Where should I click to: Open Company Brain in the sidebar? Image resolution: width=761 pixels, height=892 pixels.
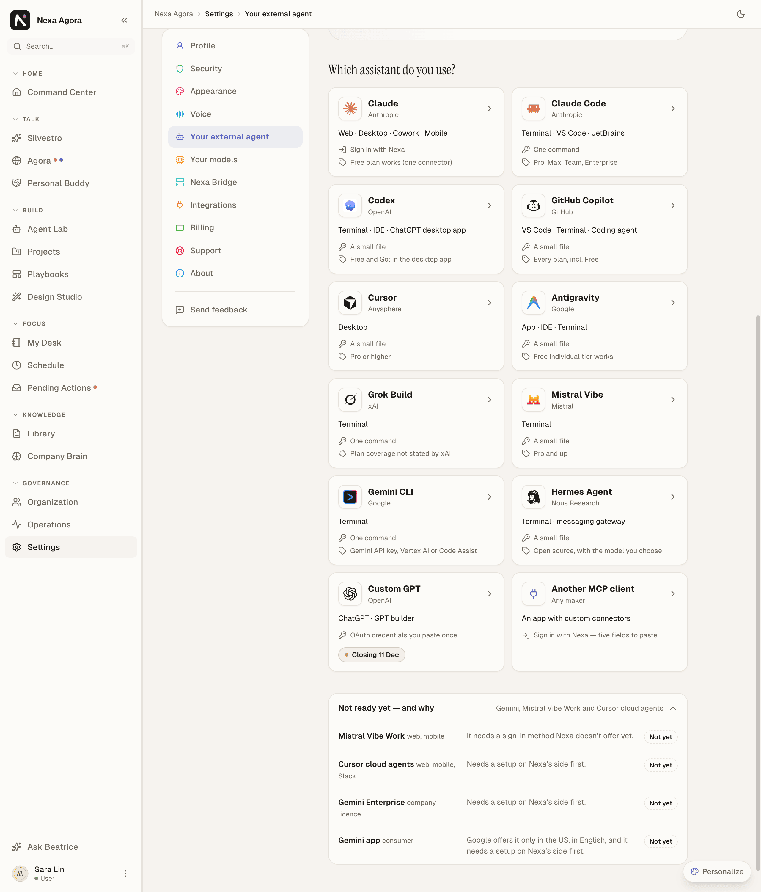(x=71, y=456)
